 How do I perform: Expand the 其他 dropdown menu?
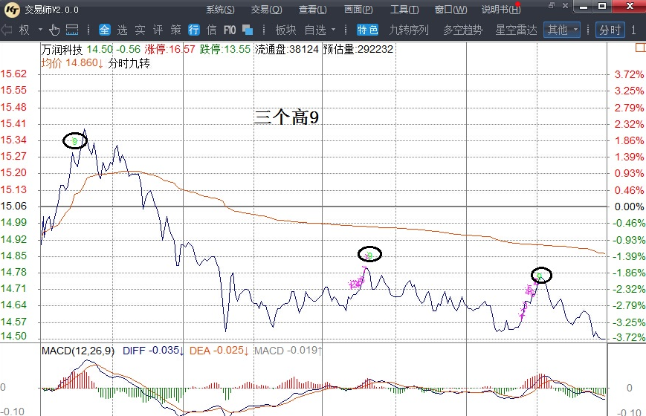(563, 30)
